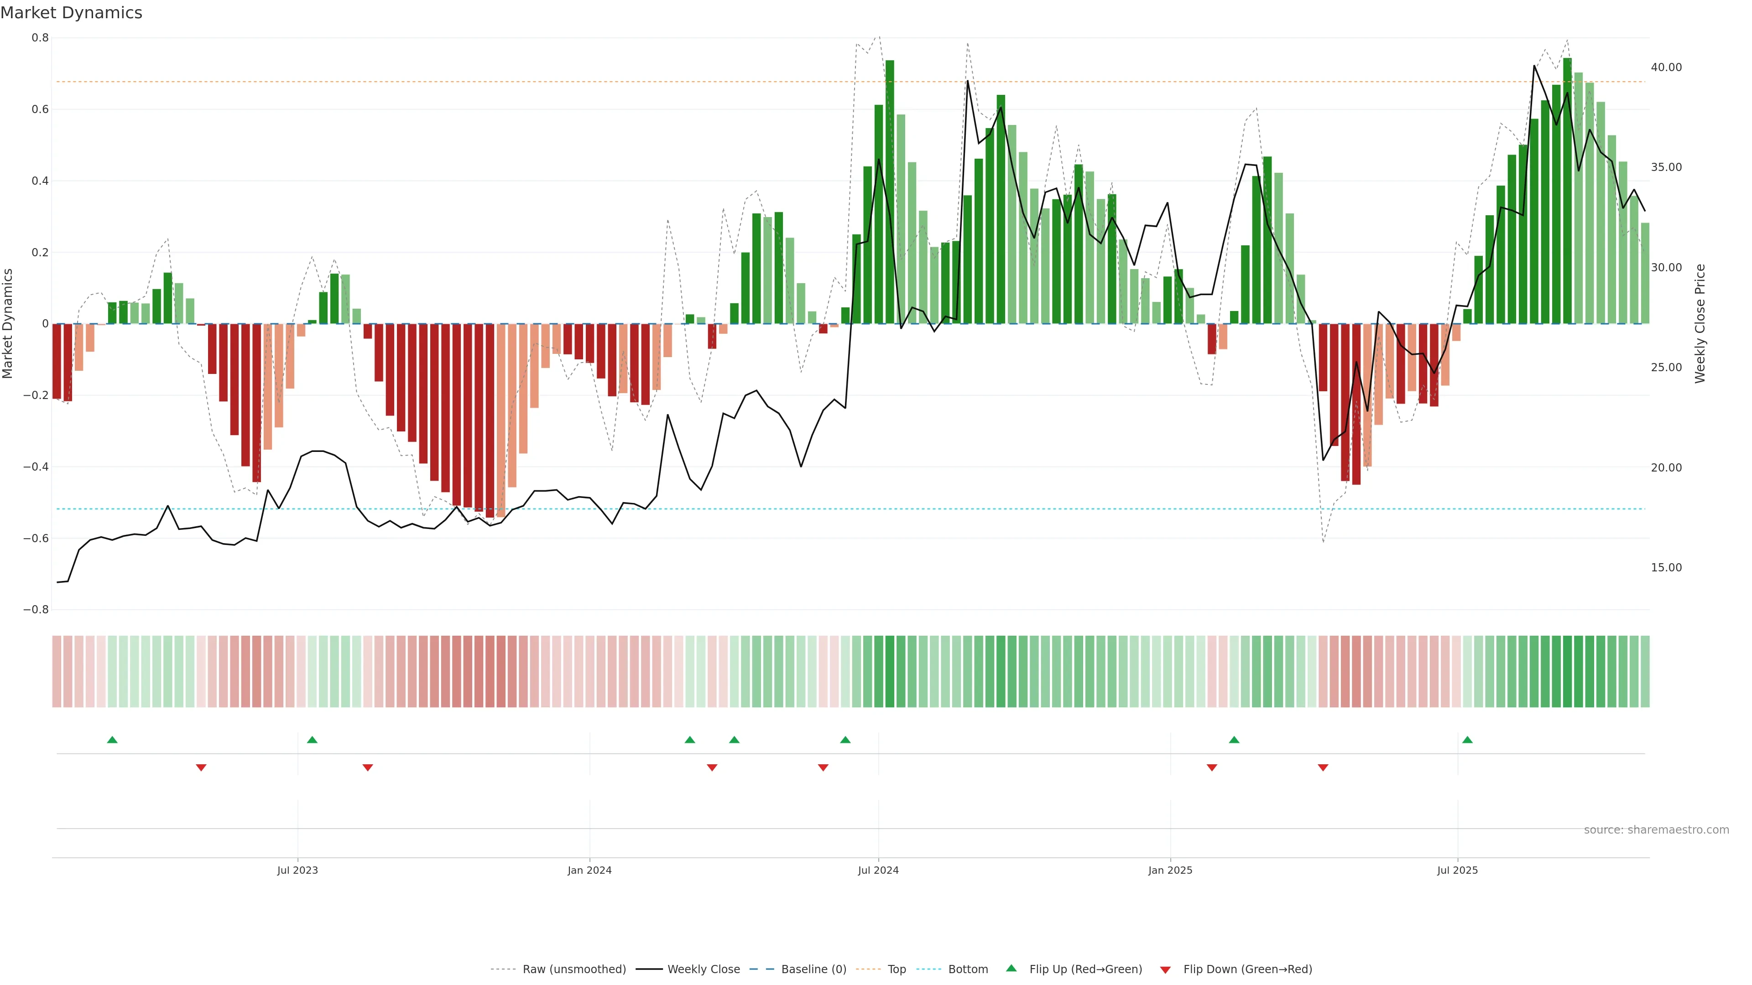This screenshot has height=985, width=1752.
Task: Click the last Flip Up triangle near Jul 2025
Action: click(1467, 740)
